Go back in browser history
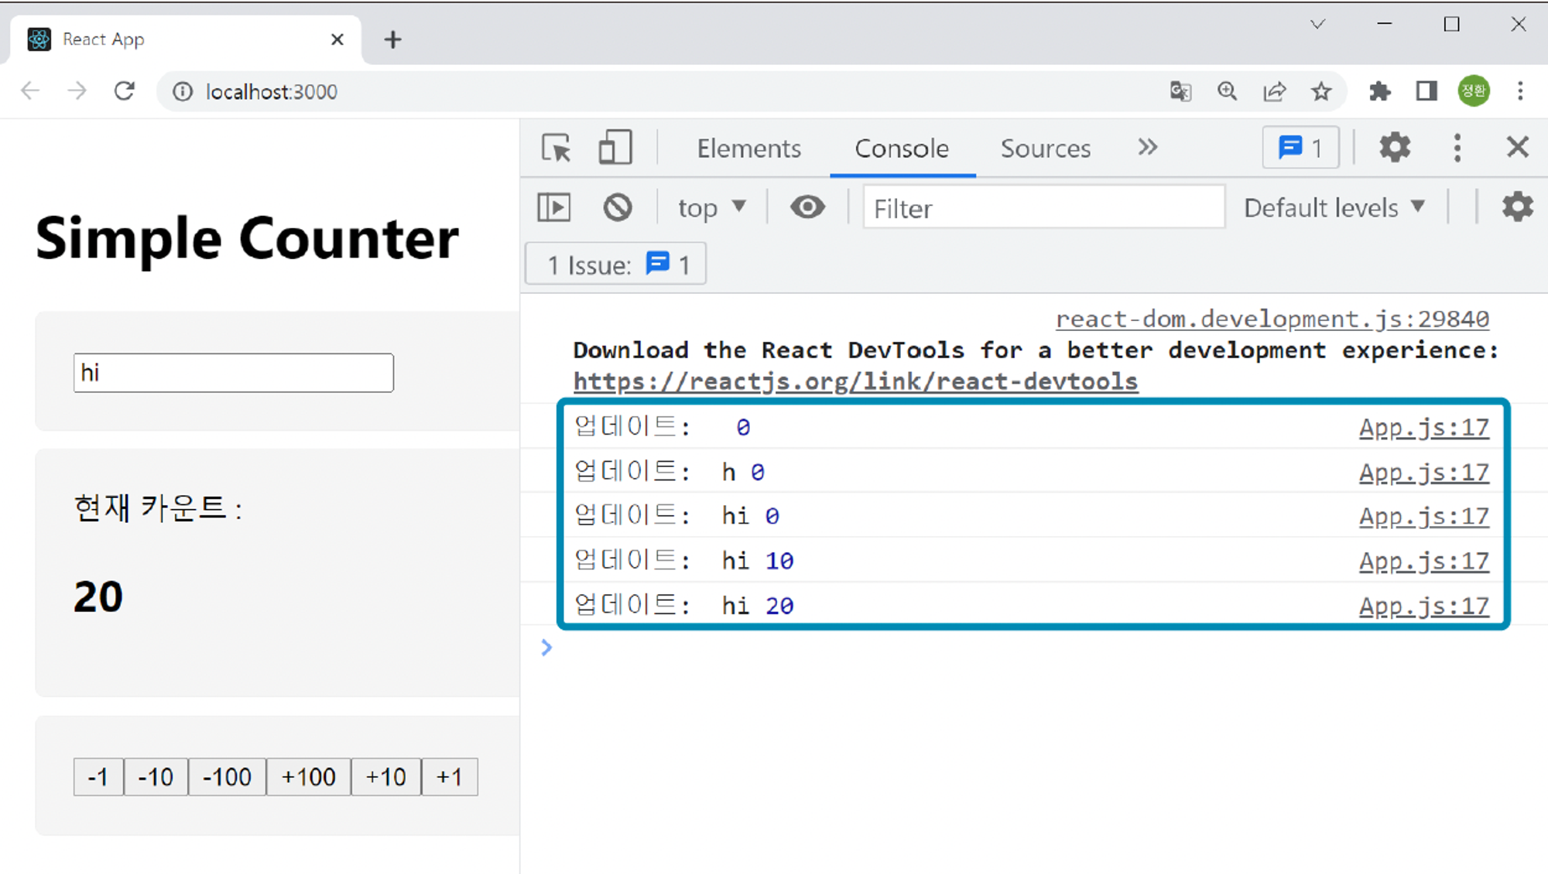The width and height of the screenshot is (1548, 874). pyautogui.click(x=30, y=91)
